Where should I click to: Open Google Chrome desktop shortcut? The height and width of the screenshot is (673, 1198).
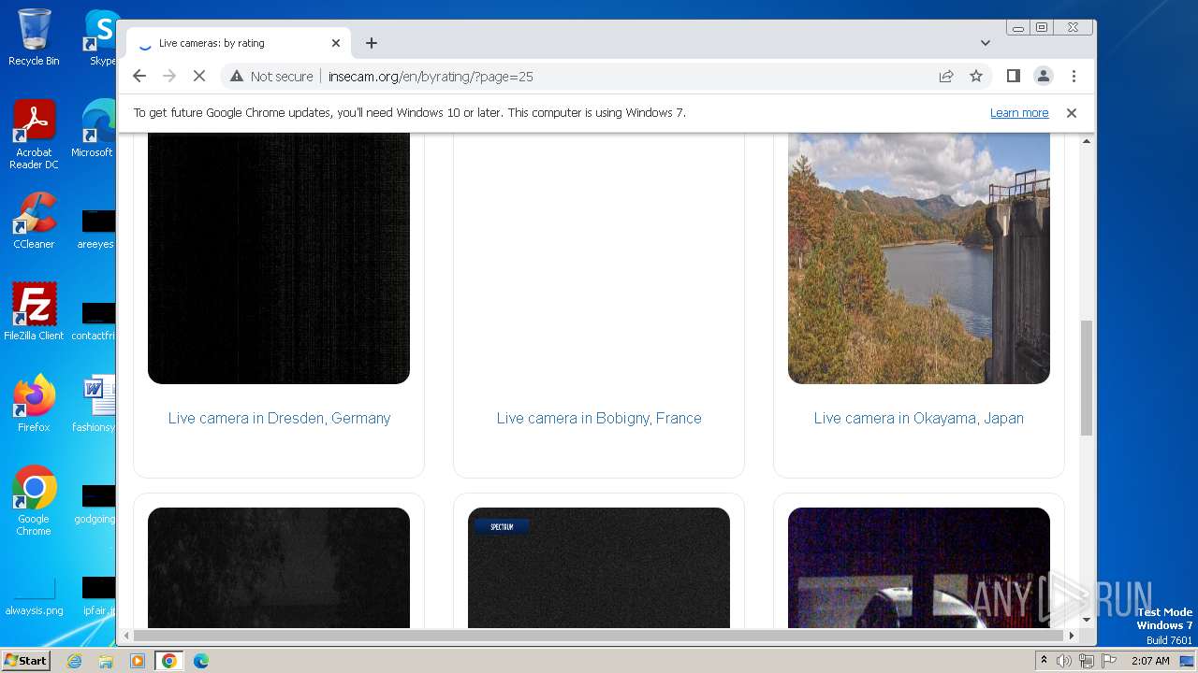34,501
